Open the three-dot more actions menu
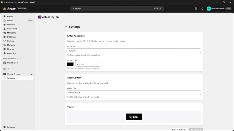The width and height of the screenshot is (234, 131). (x=229, y=17)
